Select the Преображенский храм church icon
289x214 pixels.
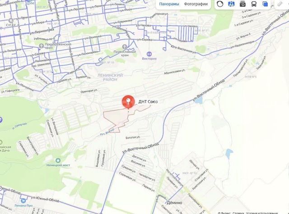point(42,46)
